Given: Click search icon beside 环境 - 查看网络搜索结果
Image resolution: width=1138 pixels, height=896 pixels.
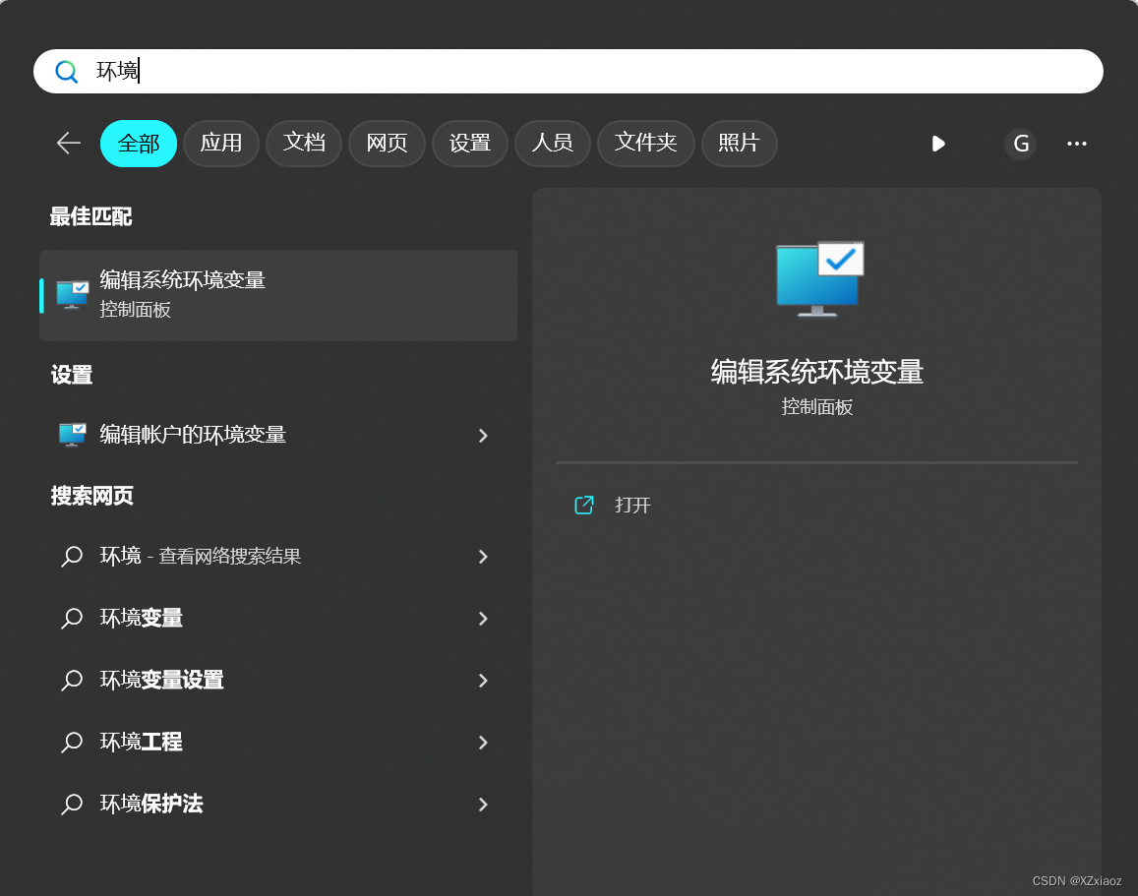Looking at the screenshot, I should click(x=72, y=557).
